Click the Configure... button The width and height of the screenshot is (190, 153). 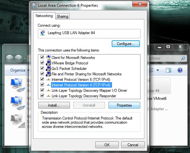click(126, 44)
